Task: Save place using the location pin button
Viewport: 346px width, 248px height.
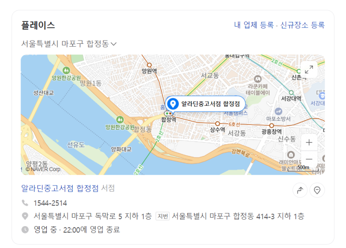Action: [x=317, y=190]
